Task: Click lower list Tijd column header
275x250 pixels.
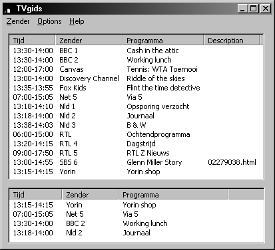Action: tap(35, 195)
